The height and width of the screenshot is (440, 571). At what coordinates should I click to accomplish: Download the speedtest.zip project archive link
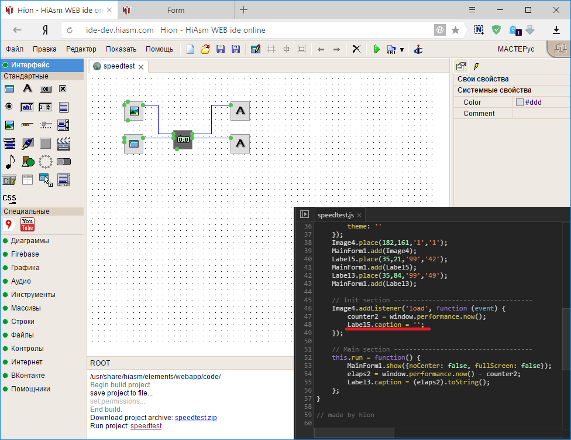[x=195, y=418]
